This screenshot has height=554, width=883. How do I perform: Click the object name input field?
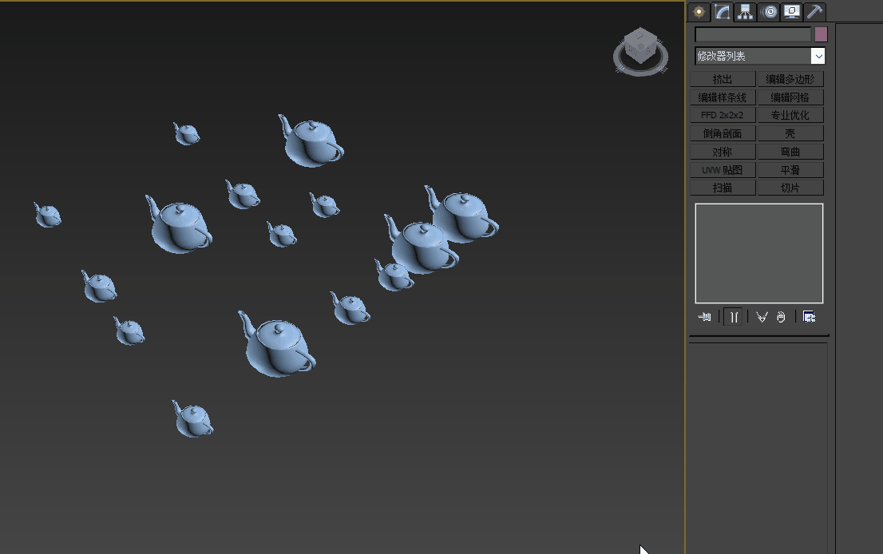753,34
